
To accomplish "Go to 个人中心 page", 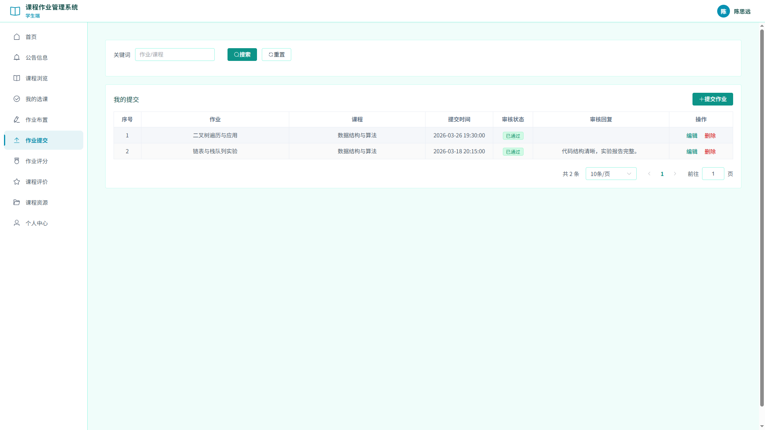I will pos(44,223).
